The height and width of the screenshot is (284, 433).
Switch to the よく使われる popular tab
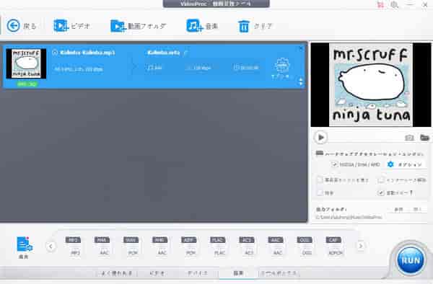[x=117, y=273]
